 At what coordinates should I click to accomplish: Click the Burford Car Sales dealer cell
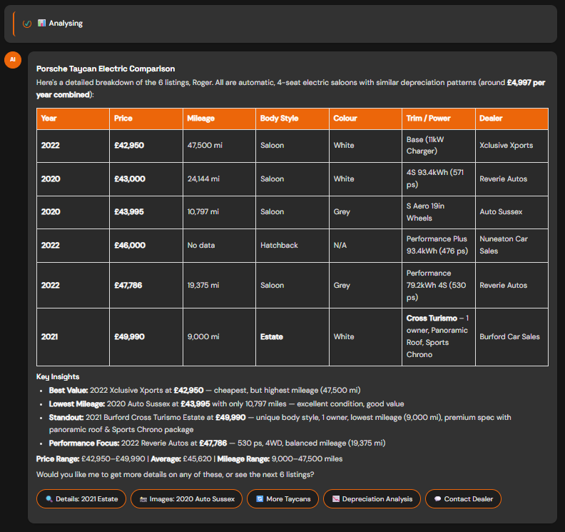click(x=512, y=337)
